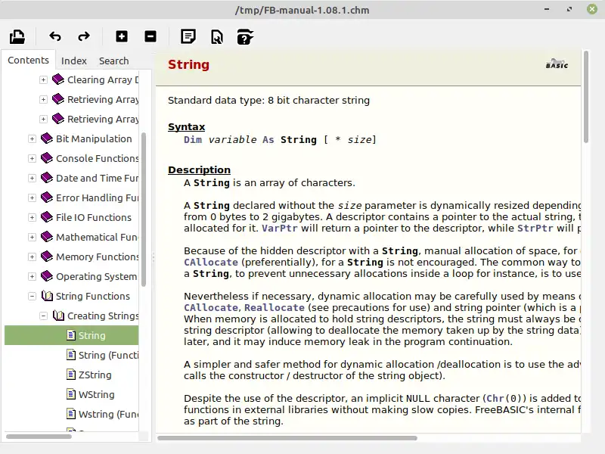Maximize the window
Screen dimensions: 605x454
pos(569,9)
